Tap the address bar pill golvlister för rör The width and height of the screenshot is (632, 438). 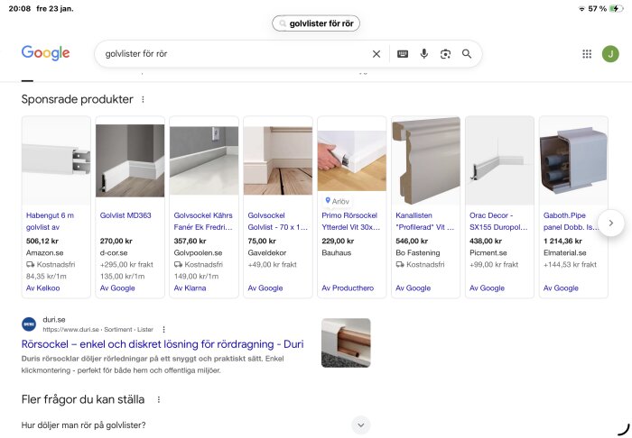316,23
